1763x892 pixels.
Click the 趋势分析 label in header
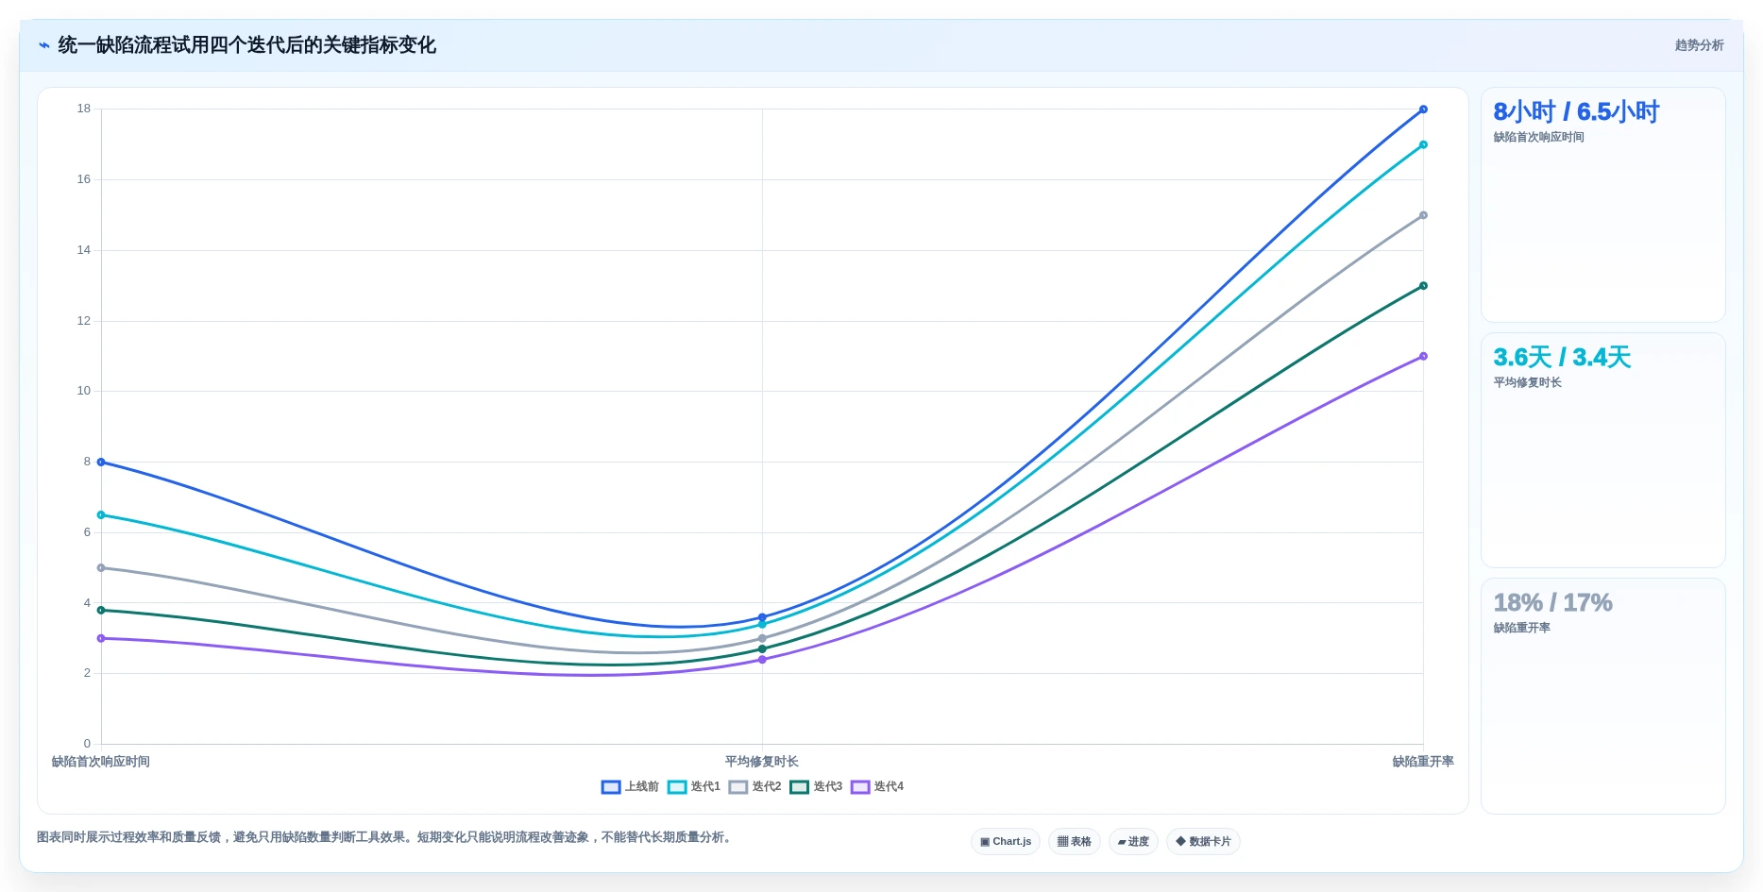tap(1699, 45)
